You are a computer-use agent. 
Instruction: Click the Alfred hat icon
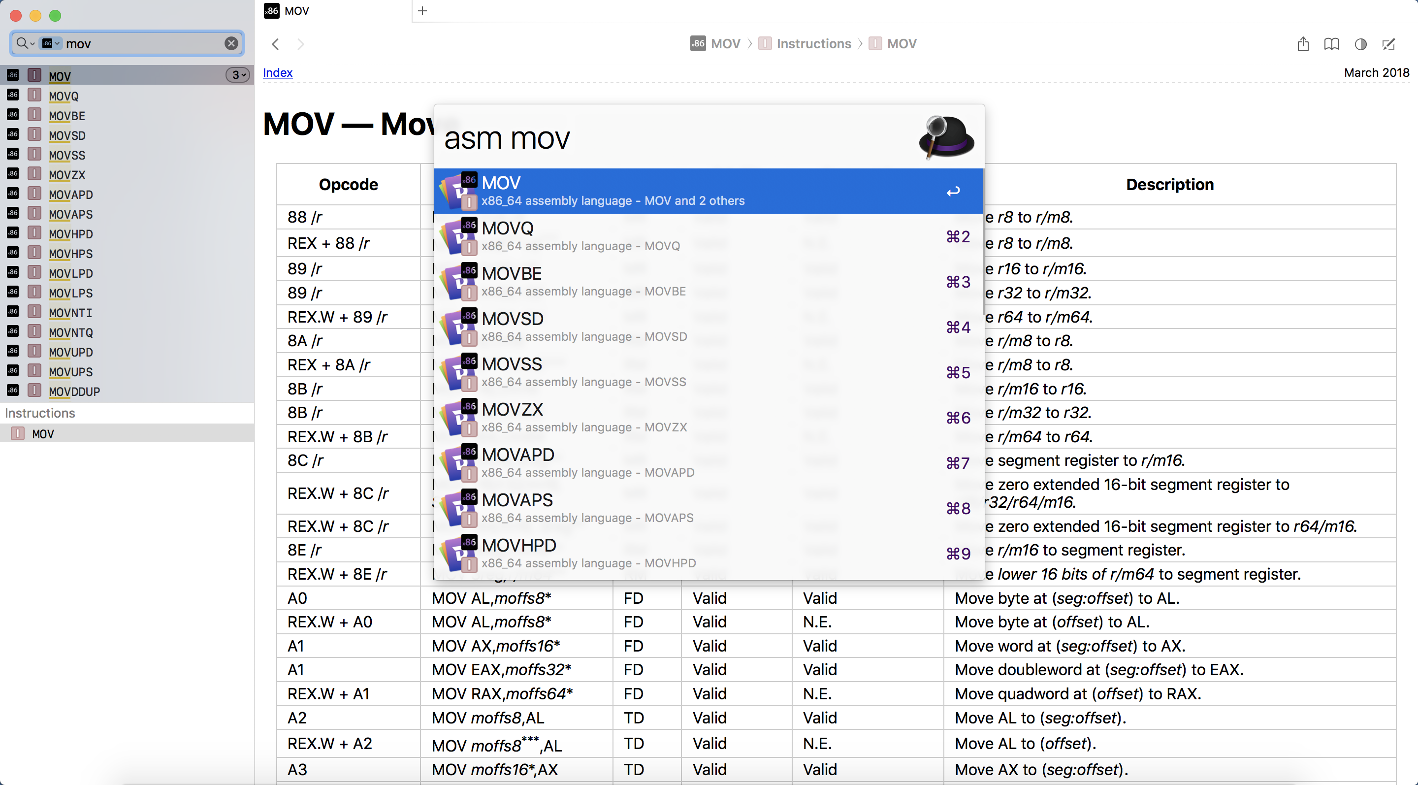[946, 137]
